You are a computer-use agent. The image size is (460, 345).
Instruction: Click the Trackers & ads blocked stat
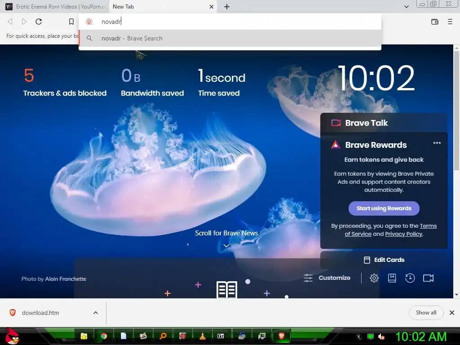[x=65, y=83]
